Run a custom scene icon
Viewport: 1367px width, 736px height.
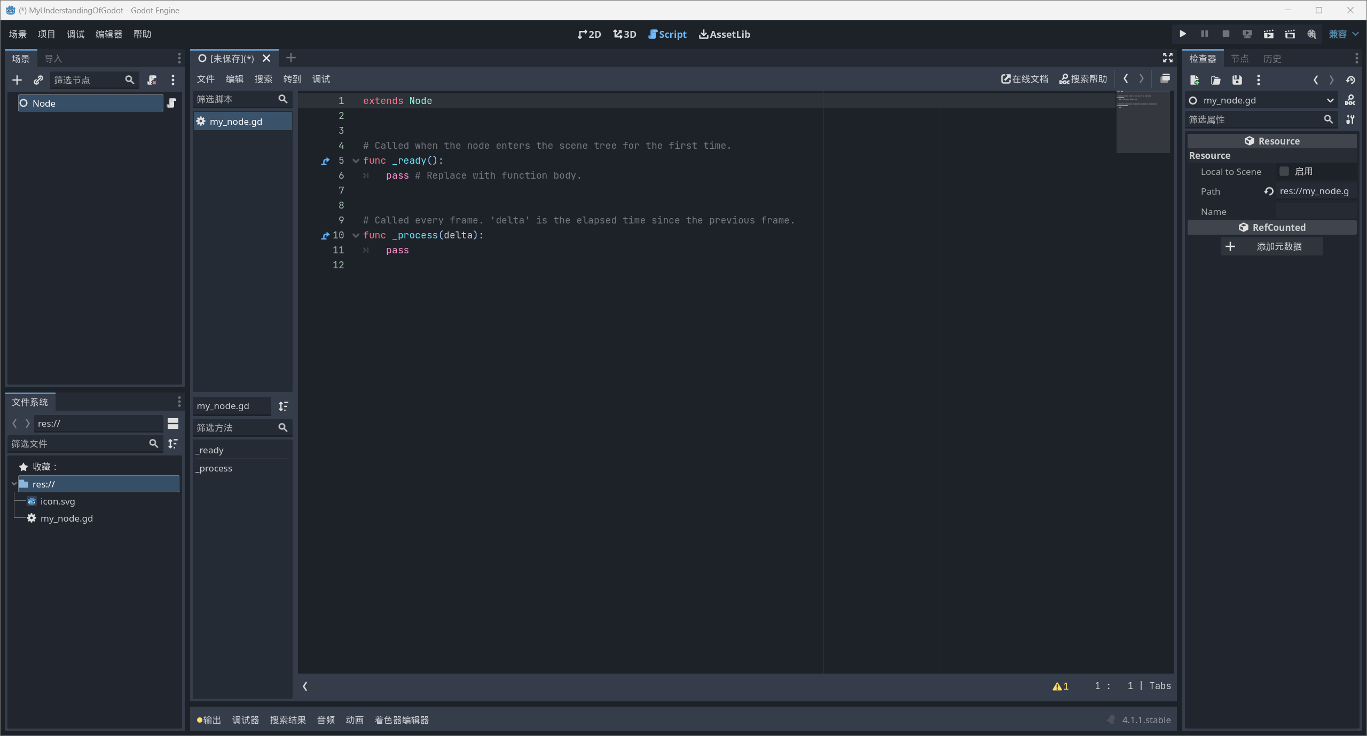(x=1290, y=34)
